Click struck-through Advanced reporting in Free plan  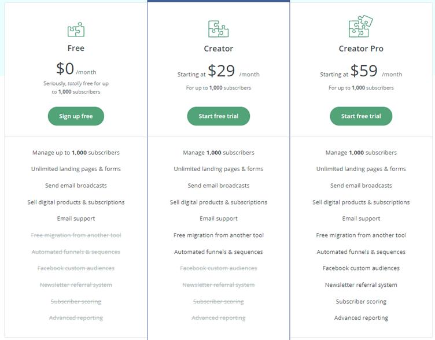tap(76, 318)
